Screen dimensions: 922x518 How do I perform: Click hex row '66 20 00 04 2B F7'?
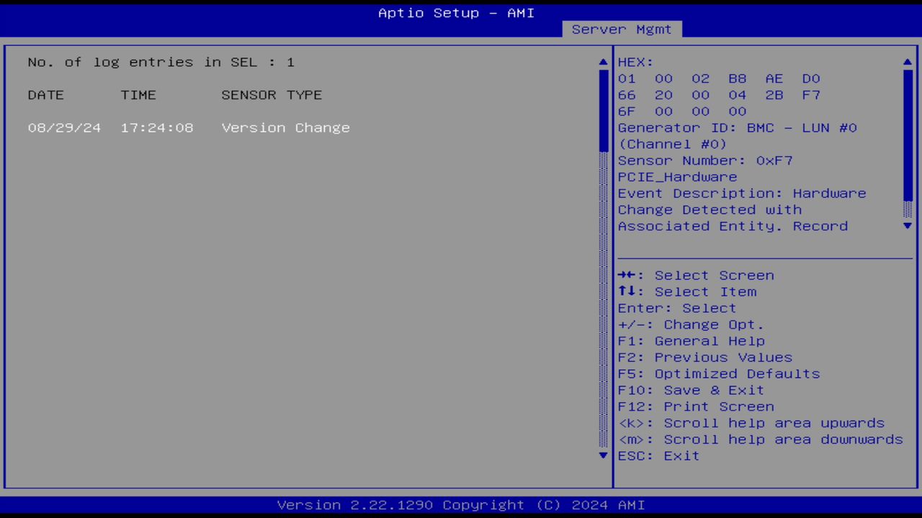pyautogui.click(x=719, y=95)
